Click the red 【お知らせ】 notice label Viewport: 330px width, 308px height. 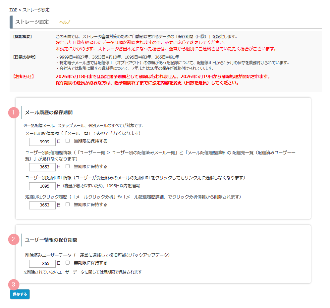click(23, 76)
